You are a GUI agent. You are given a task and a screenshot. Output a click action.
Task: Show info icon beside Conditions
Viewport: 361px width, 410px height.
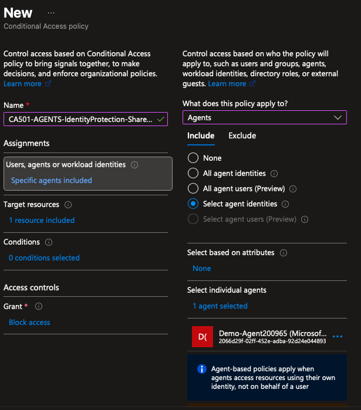49,242
